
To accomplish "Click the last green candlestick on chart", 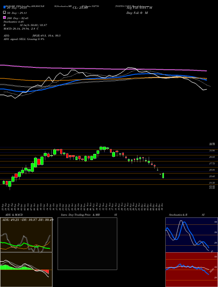I will click(x=163, y=175).
